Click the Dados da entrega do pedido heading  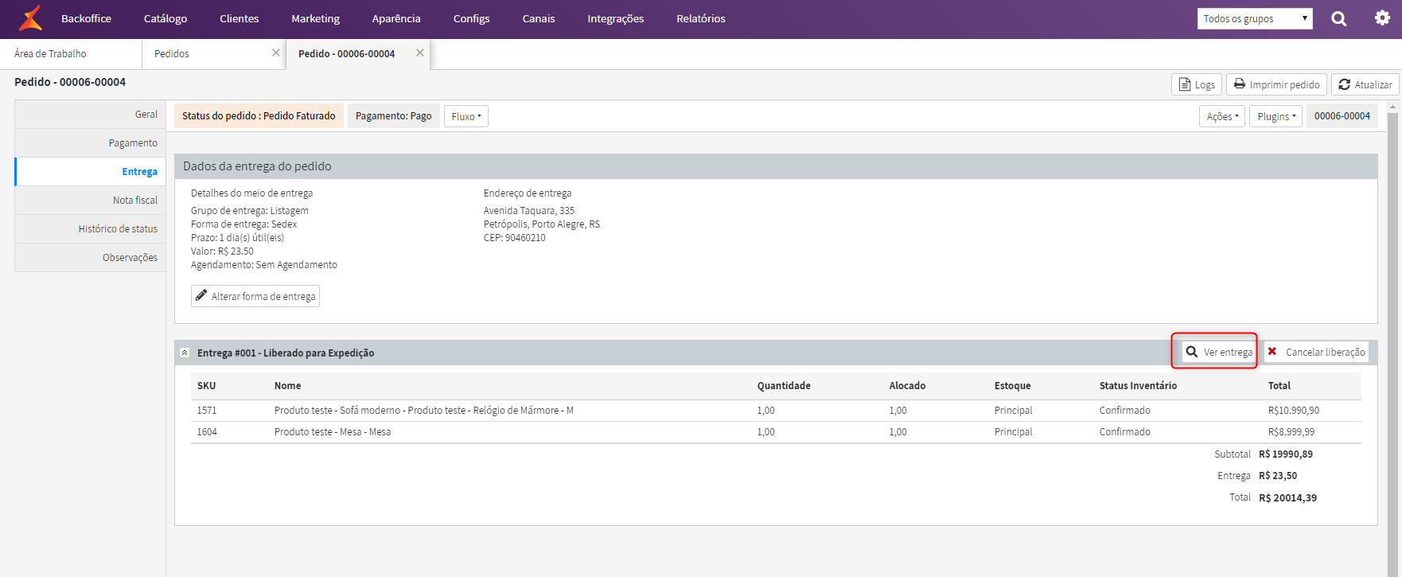point(257,166)
